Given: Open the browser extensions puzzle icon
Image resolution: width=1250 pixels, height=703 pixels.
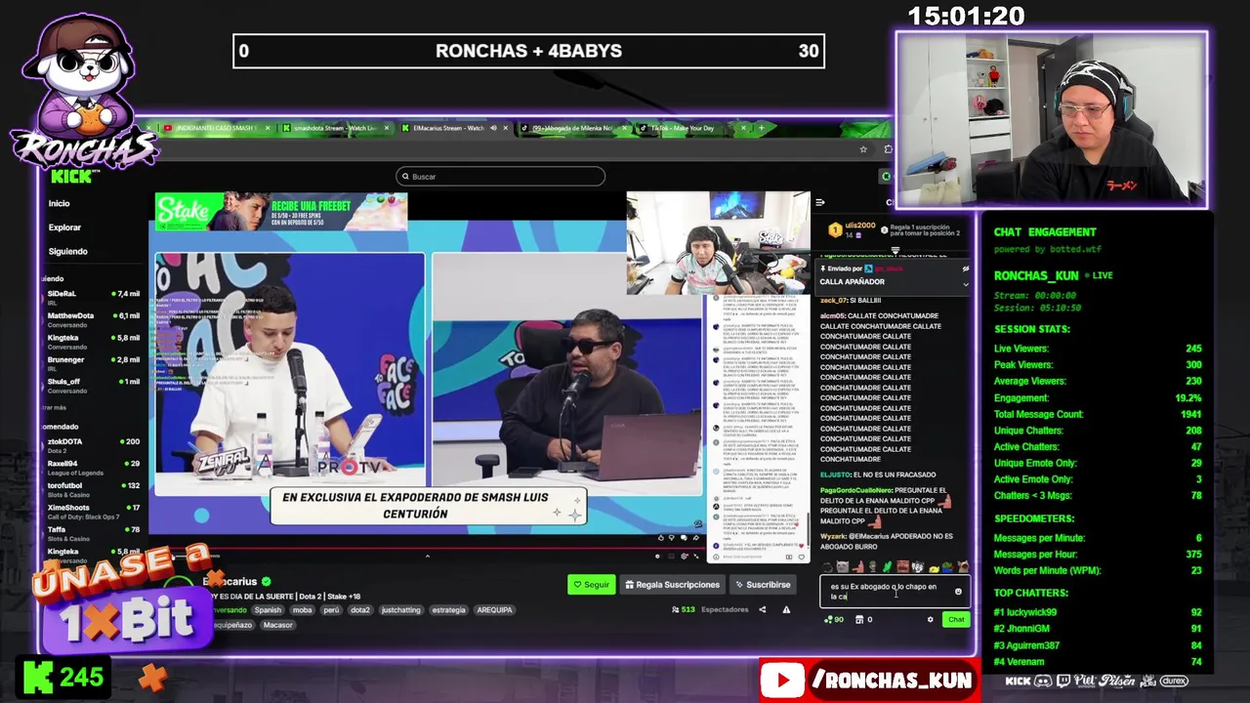Looking at the screenshot, I should click(887, 149).
